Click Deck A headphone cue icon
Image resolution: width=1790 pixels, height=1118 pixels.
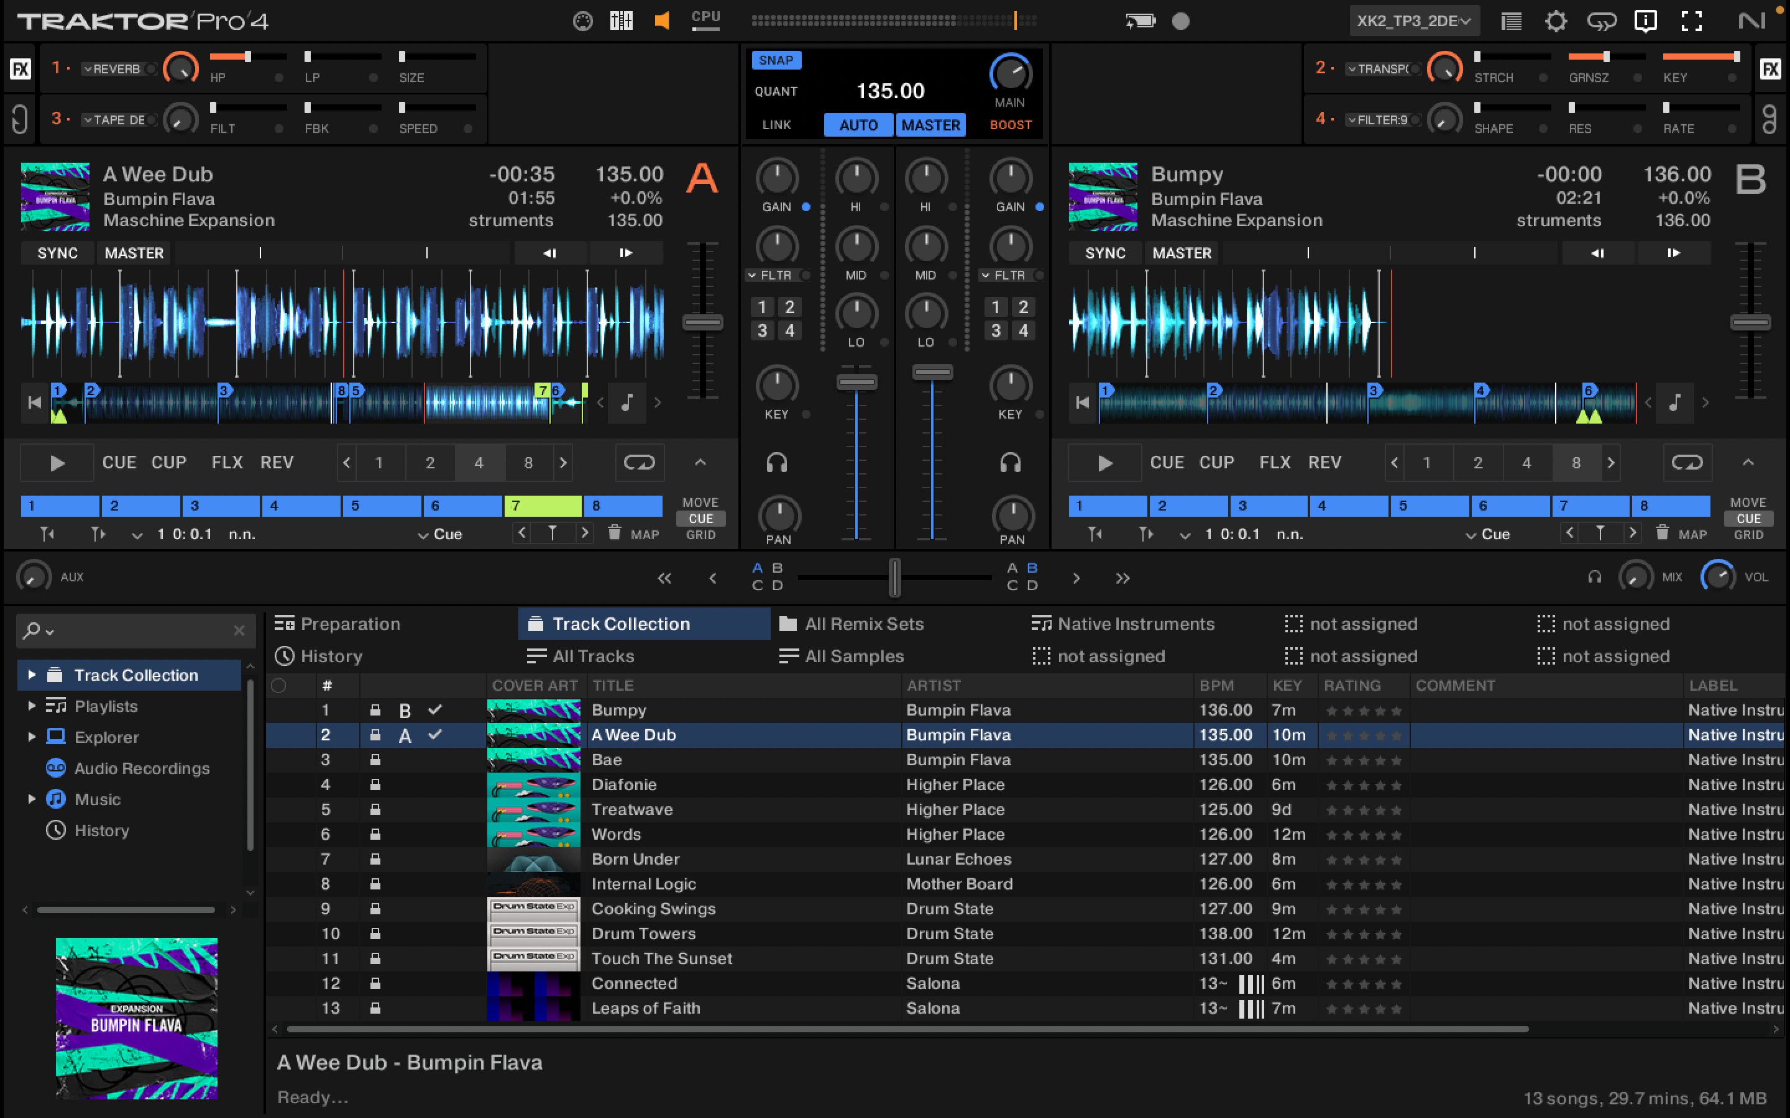click(776, 463)
